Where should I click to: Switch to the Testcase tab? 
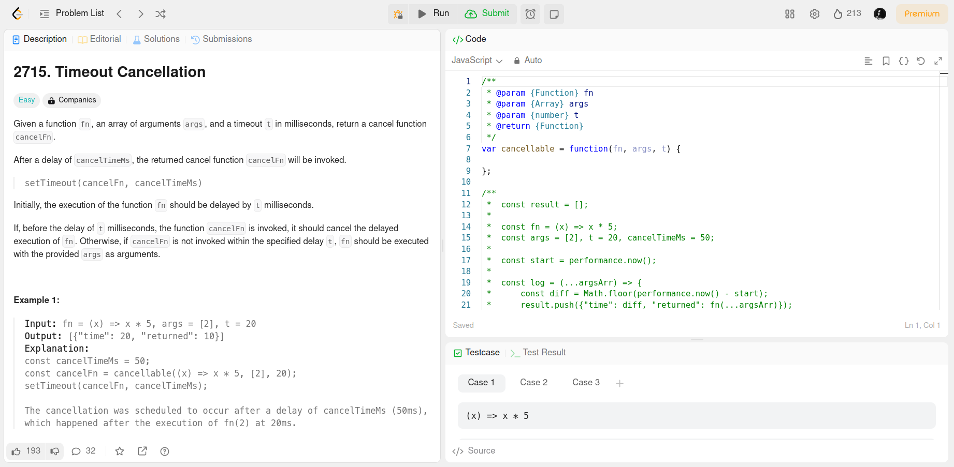(477, 353)
